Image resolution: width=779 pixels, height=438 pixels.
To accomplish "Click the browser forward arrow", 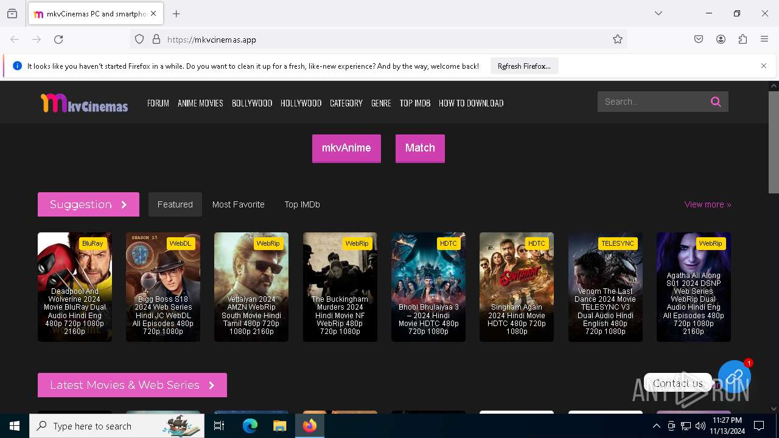I will tap(37, 40).
